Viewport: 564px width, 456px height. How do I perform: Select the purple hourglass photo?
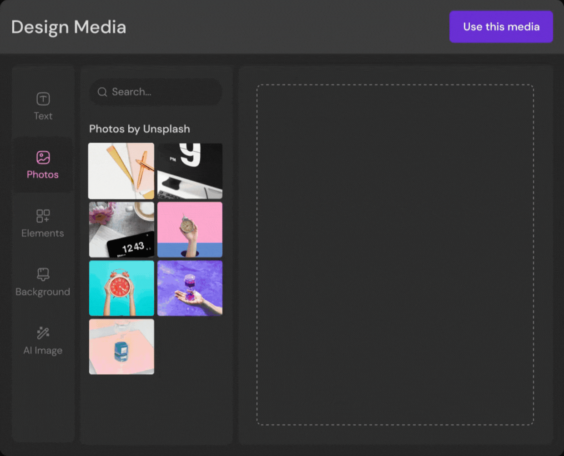[190, 288]
